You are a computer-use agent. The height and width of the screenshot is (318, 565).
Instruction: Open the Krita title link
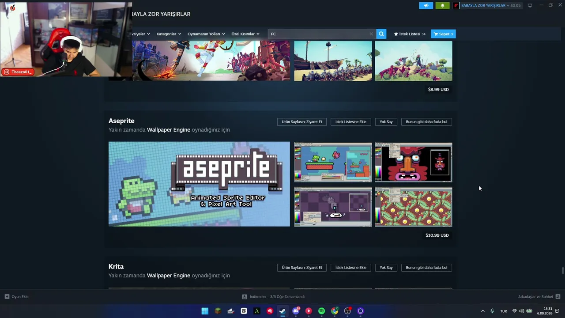click(116, 267)
